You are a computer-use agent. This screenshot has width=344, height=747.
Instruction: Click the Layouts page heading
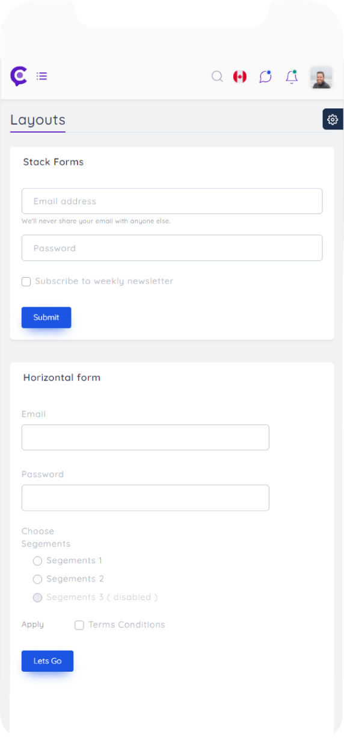[x=38, y=120]
